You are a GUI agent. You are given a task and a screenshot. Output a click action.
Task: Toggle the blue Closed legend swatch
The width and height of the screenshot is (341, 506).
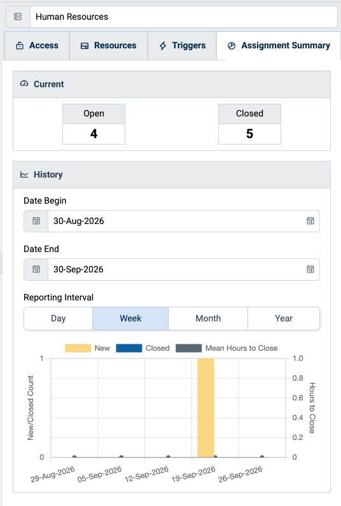pos(129,348)
